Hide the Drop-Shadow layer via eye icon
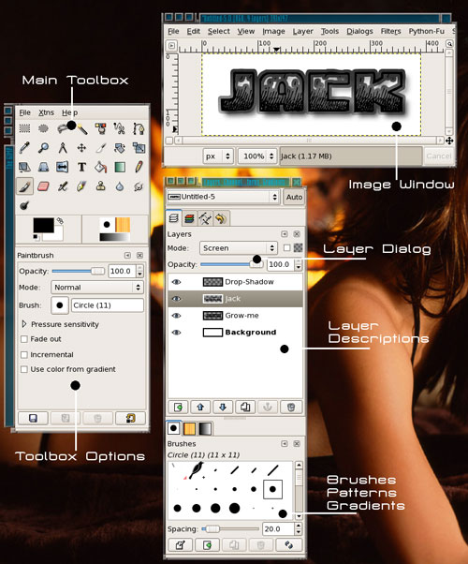 tap(176, 282)
